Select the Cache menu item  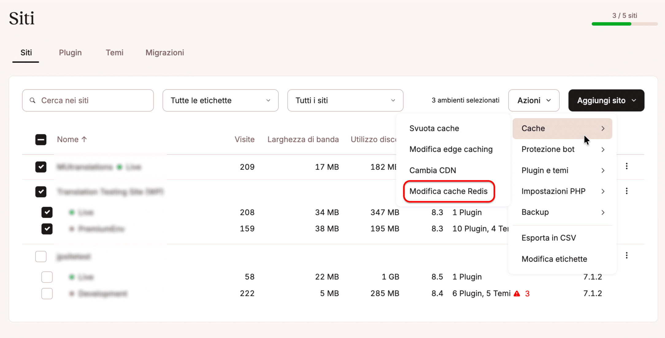[562, 129]
